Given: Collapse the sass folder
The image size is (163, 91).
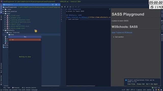Looking at the screenshot, I should click(x=3, y=13).
